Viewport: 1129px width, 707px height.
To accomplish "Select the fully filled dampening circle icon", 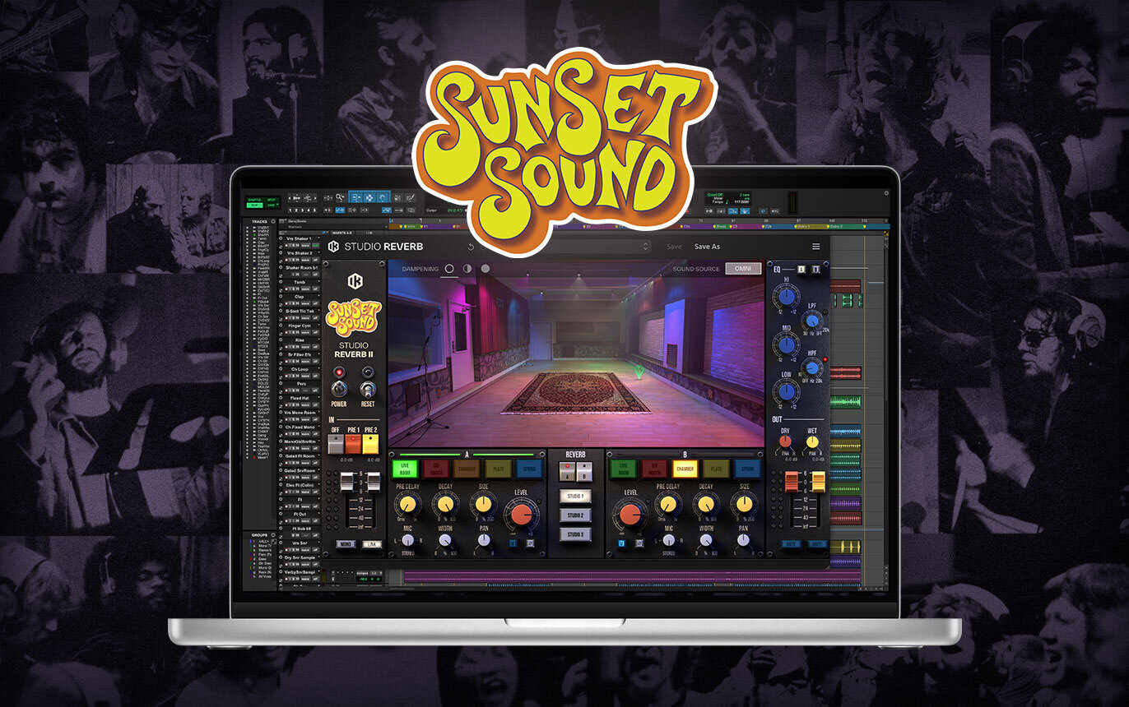I will click(485, 269).
